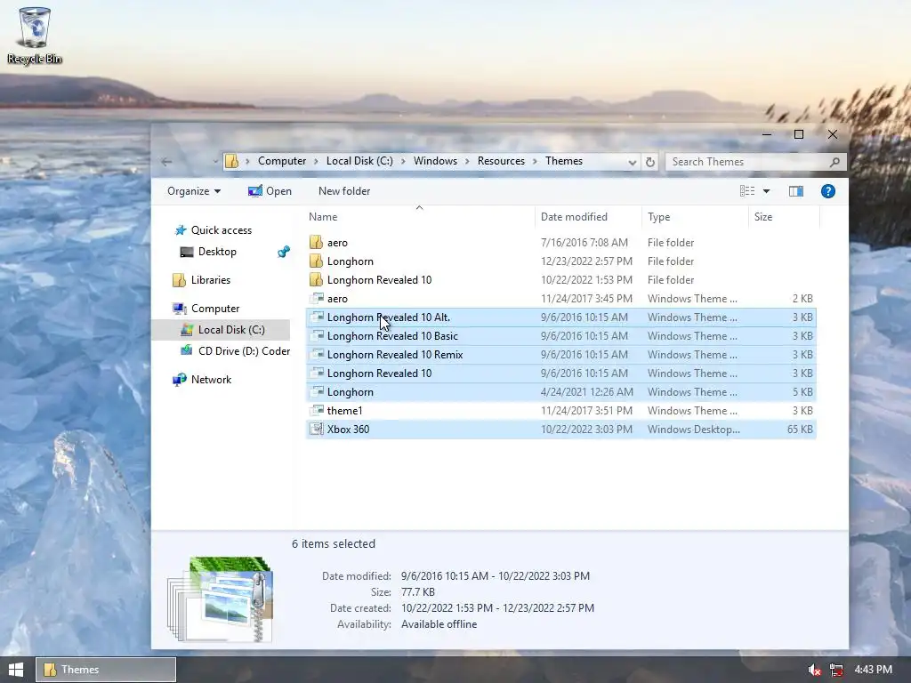Viewport: 911px width, 683px height.
Task: Go to Computer in the breadcrumb
Action: pyautogui.click(x=282, y=161)
